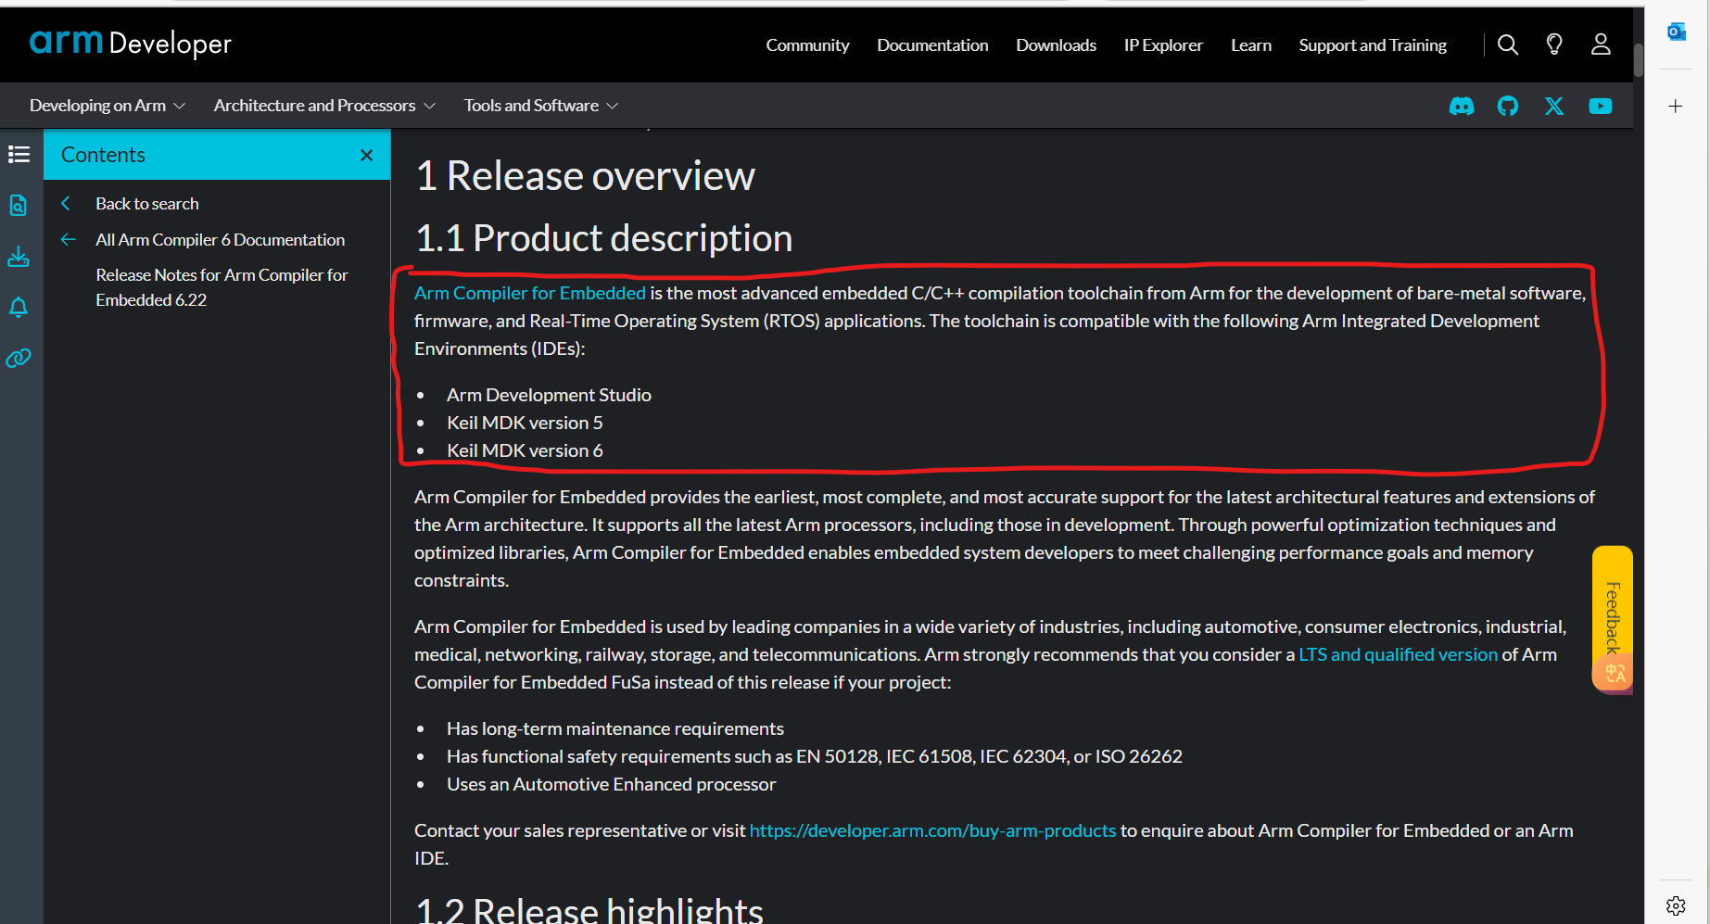Toggle the contents list icon in sidebar

(x=19, y=154)
